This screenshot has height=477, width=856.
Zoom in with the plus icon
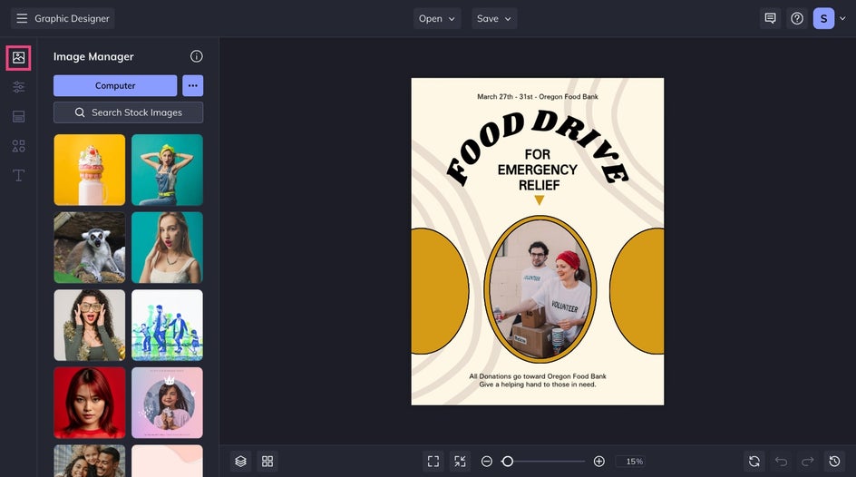point(598,462)
